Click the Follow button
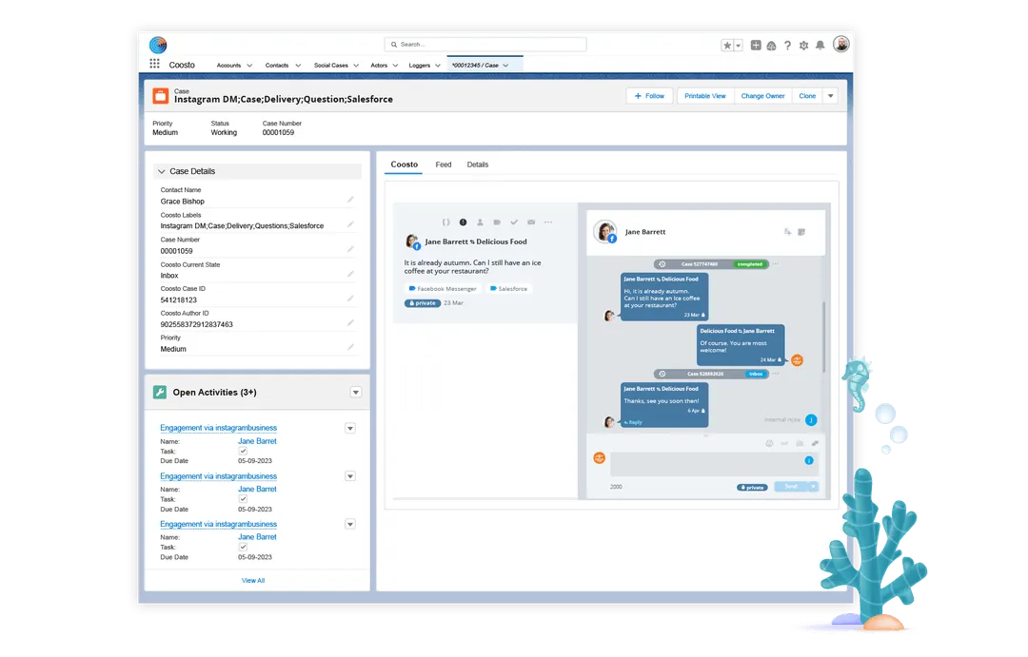This screenshot has width=1028, height=657. click(x=650, y=96)
